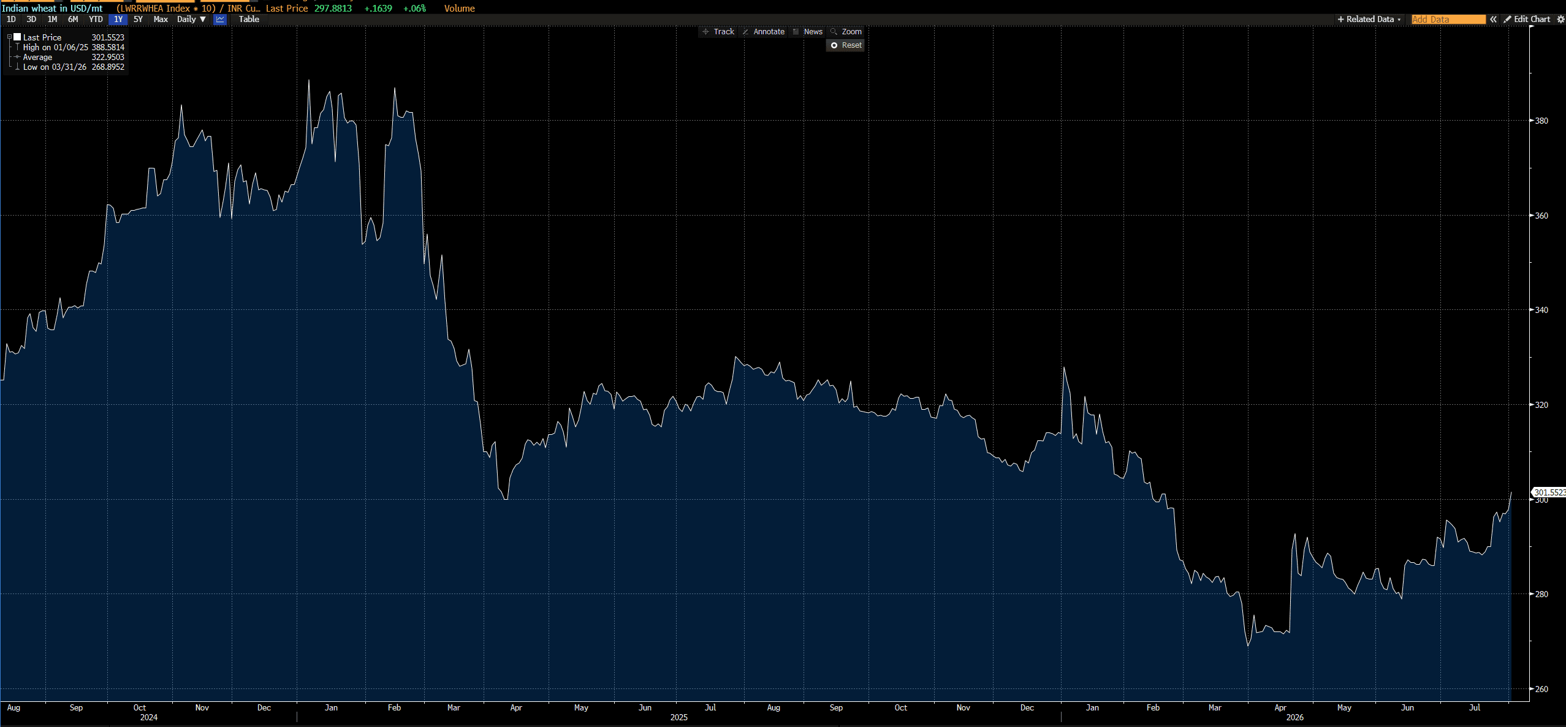Screen dimensions: 1566x727
Task: Select the 1M time range
Action: (52, 20)
